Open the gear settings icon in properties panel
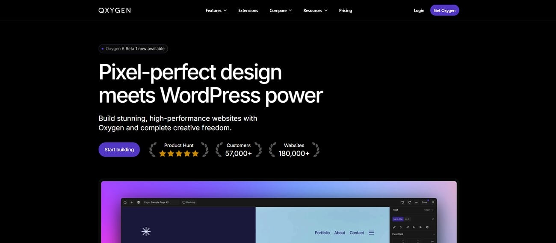This screenshot has width=556, height=243. (x=427, y=227)
